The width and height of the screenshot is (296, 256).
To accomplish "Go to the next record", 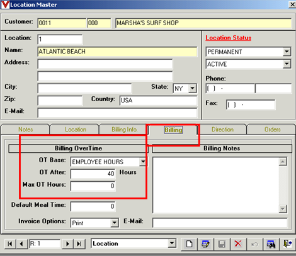I will click(x=67, y=244).
